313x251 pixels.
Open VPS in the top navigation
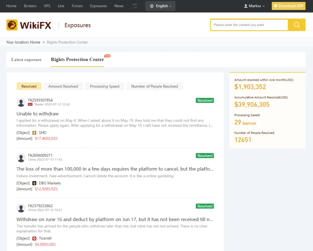[x=47, y=6]
